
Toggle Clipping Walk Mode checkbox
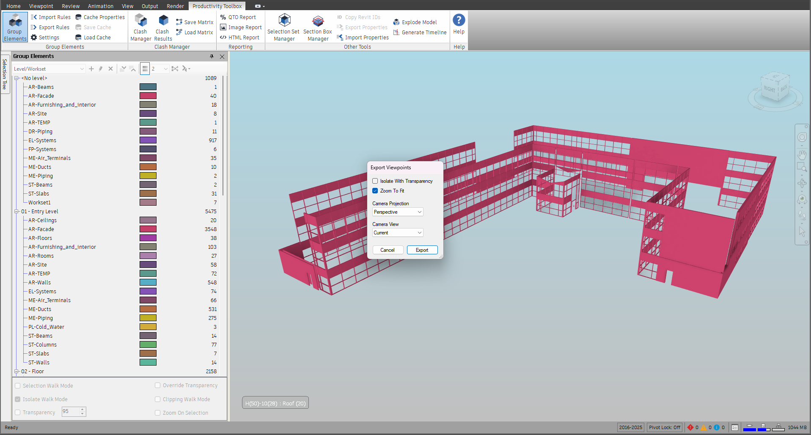[x=157, y=399]
